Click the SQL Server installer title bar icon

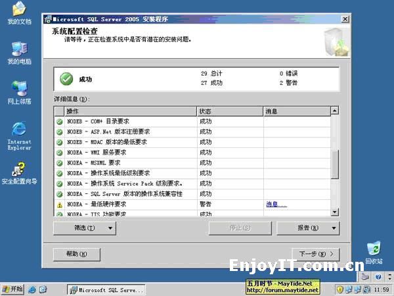[x=47, y=19]
